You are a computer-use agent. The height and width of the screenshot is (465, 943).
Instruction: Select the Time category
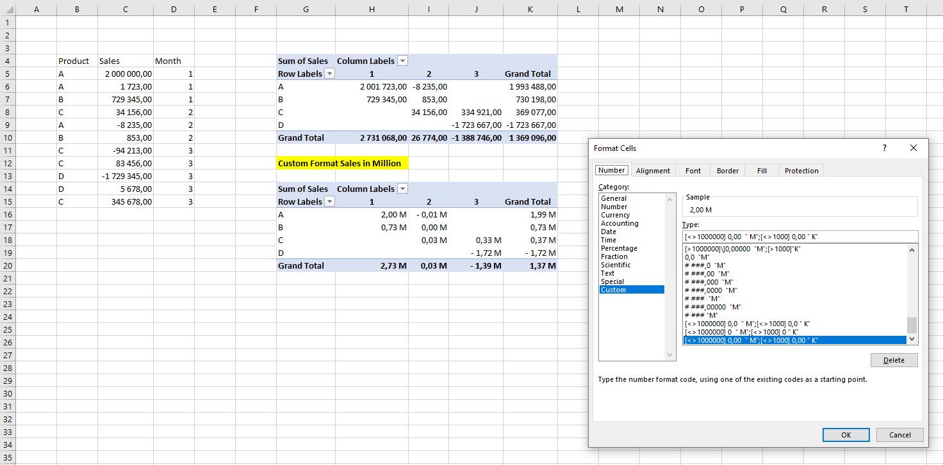click(631, 240)
